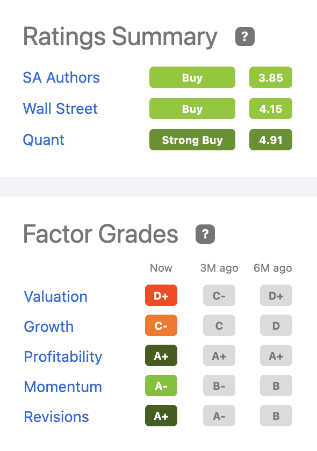Click the Wall Street 4.15 score badge

click(271, 108)
